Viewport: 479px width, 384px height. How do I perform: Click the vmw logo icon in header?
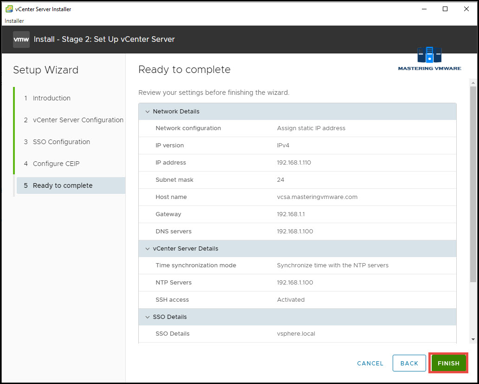[x=21, y=40]
